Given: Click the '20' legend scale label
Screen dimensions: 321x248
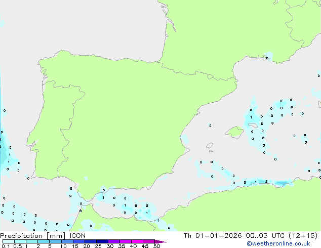Looking at the screenshot, I should (87, 246).
